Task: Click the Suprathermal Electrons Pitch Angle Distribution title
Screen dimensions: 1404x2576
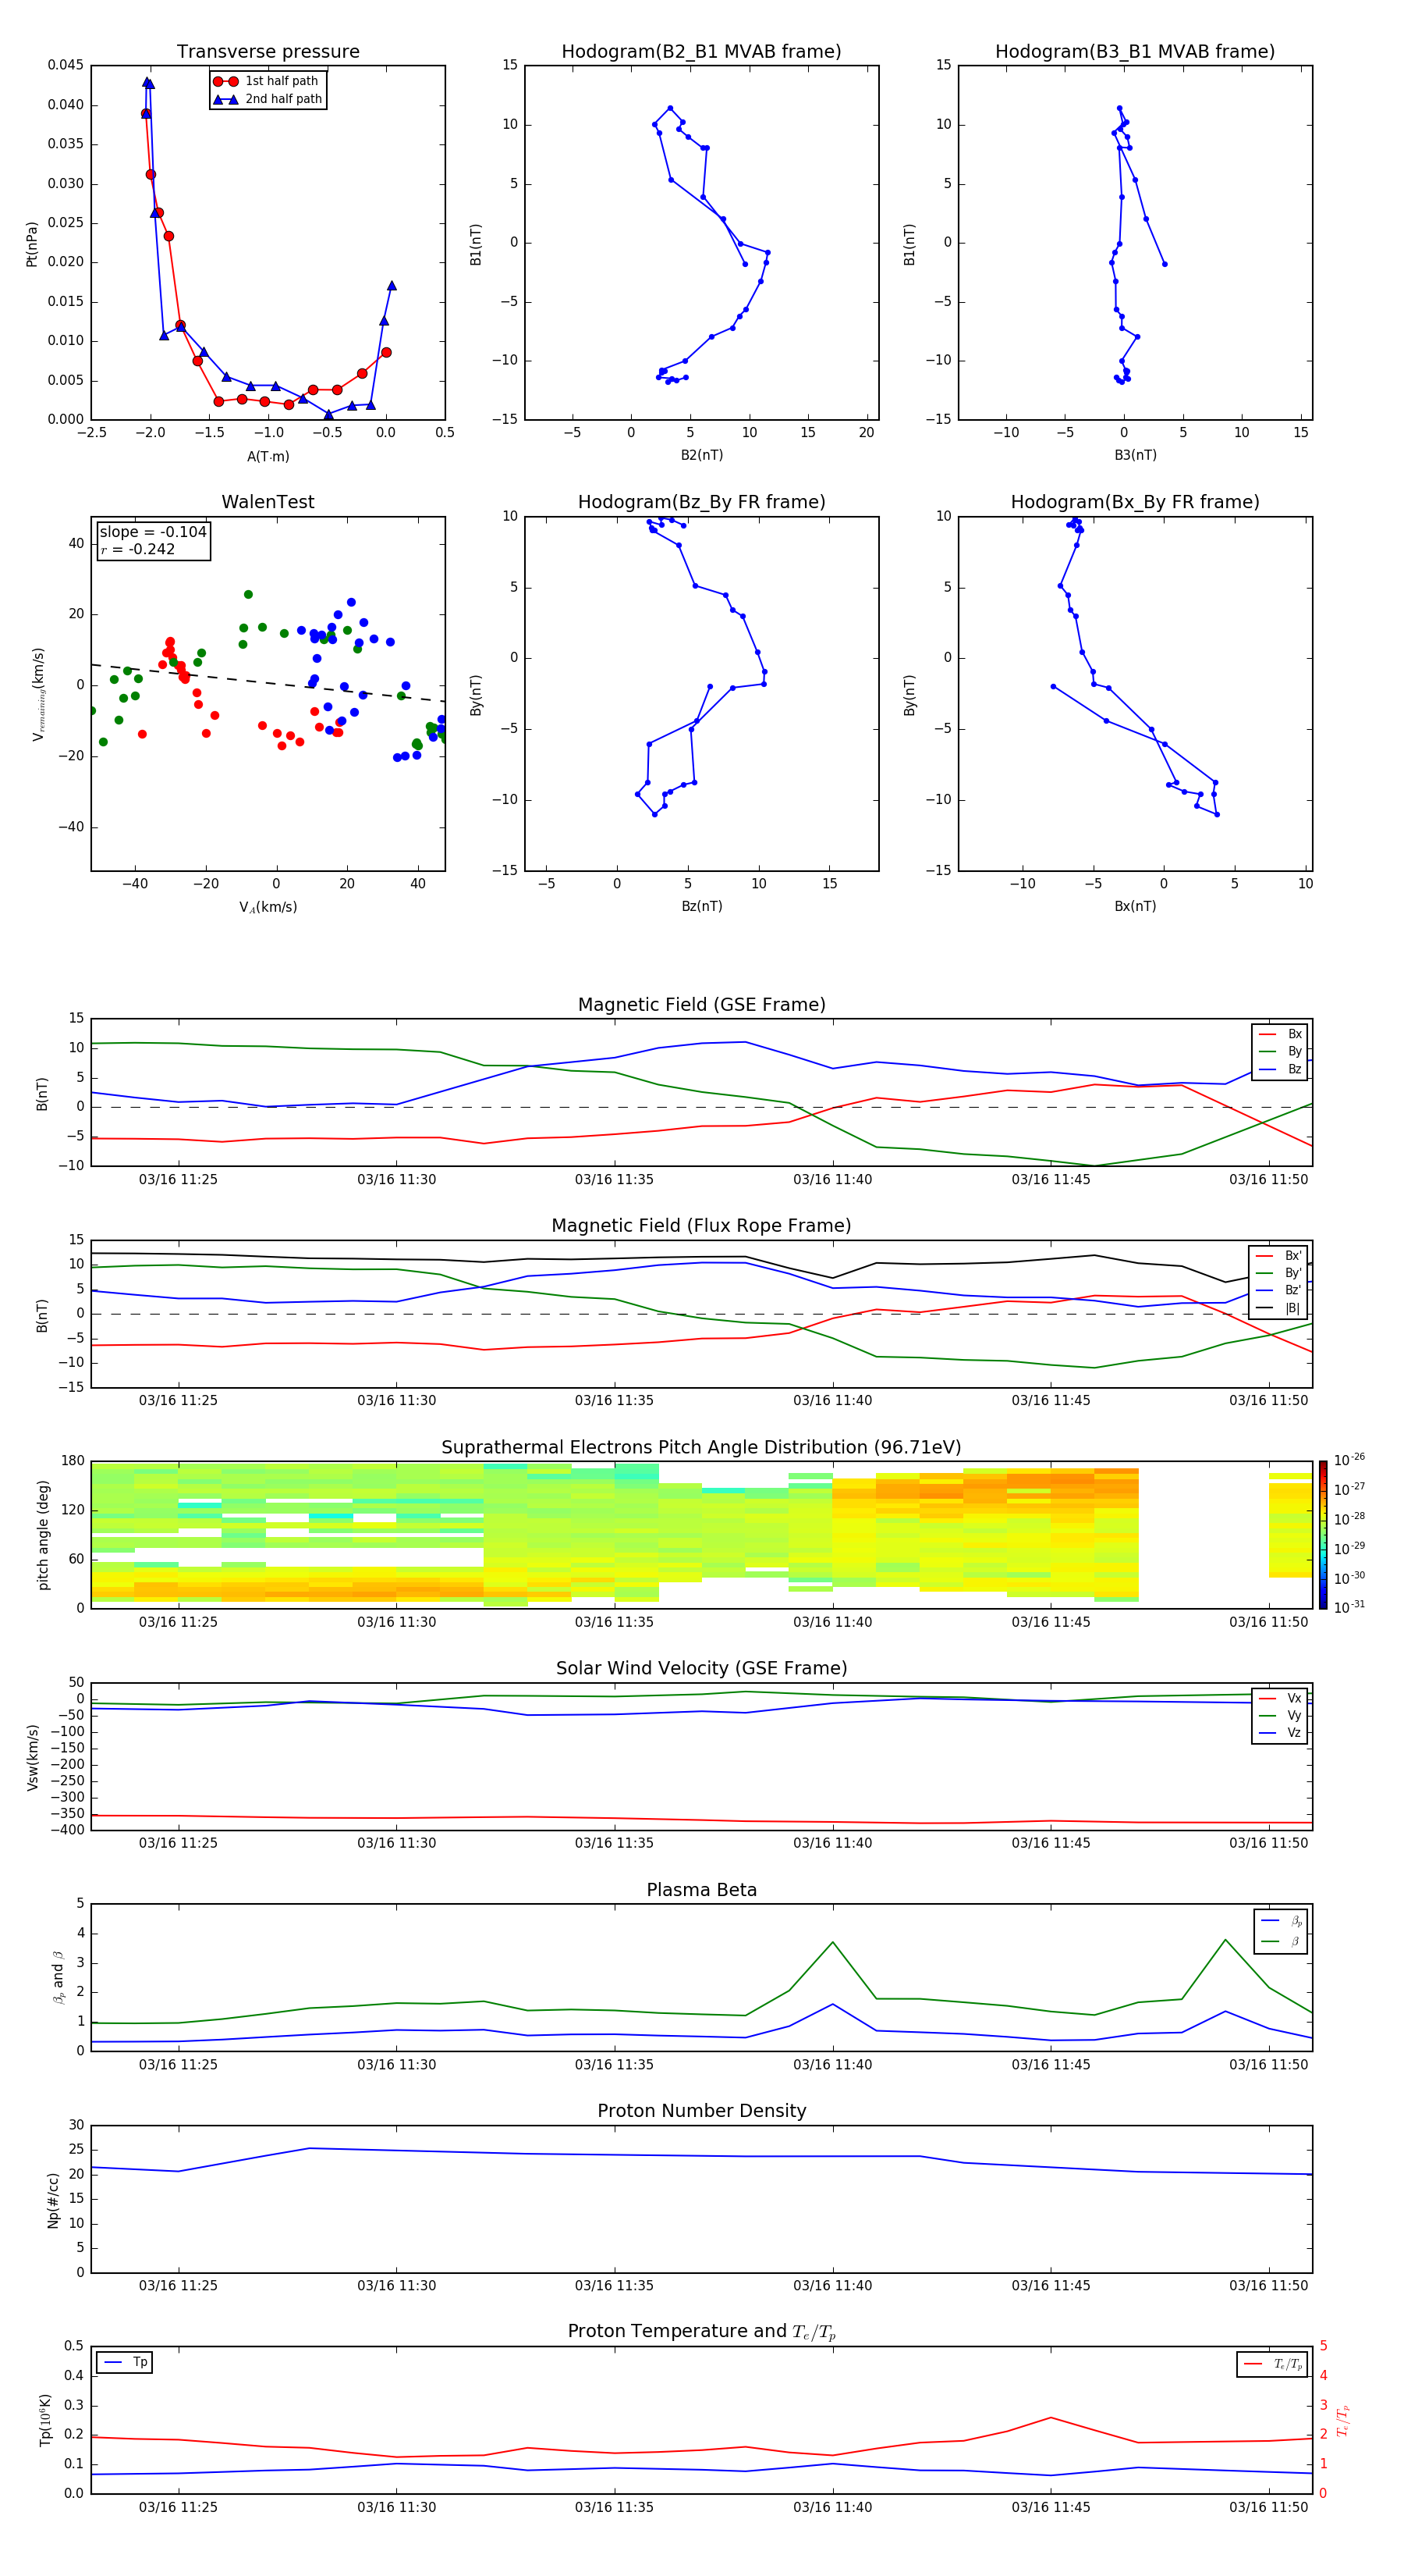Action: pos(701,1448)
